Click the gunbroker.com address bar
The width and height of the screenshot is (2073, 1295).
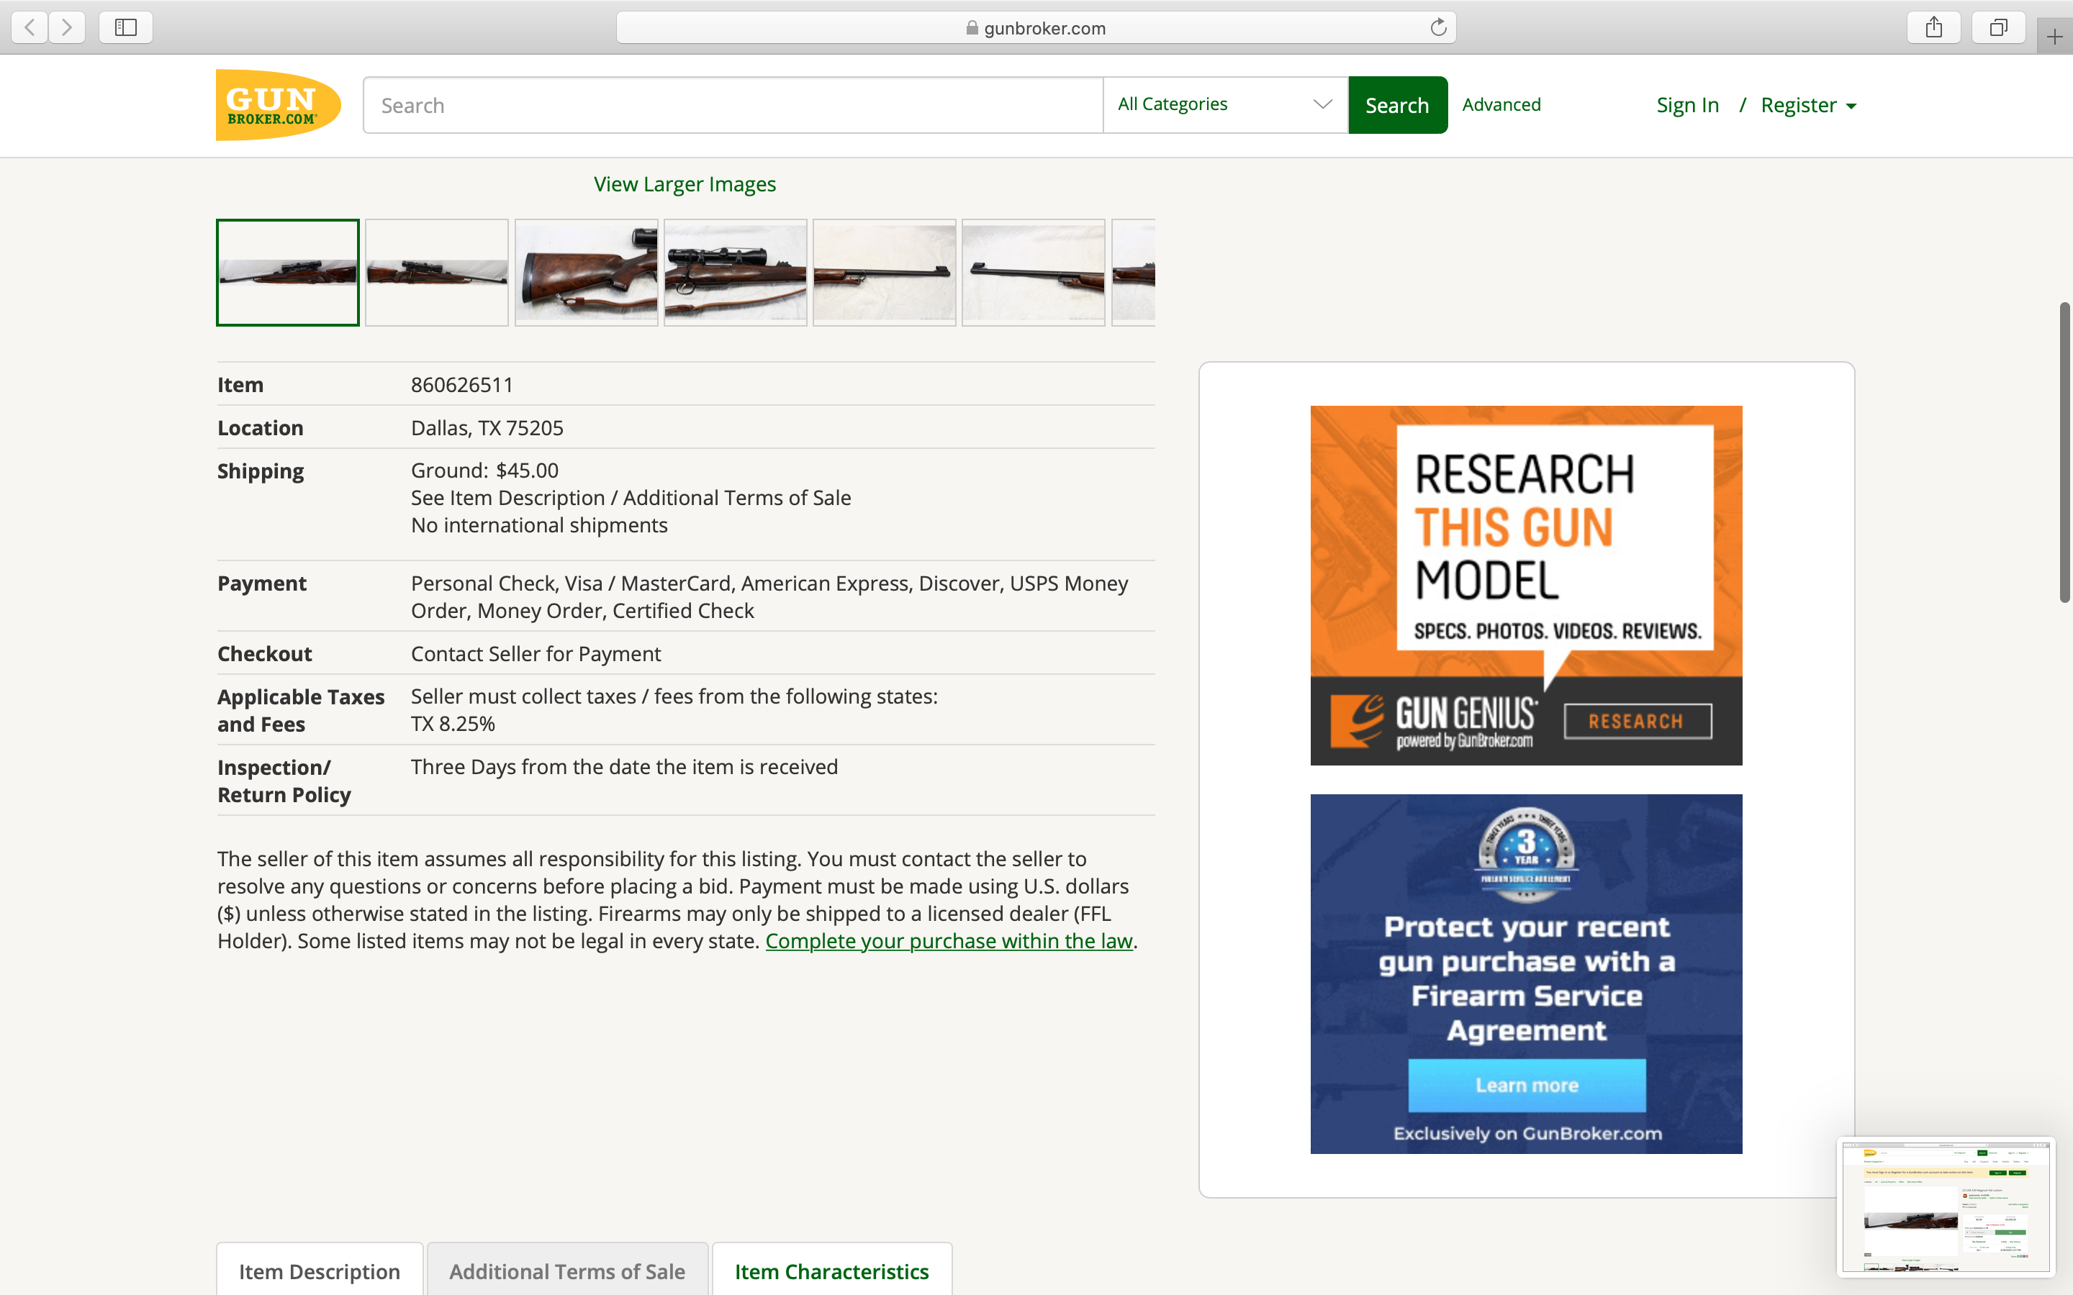pos(1036,27)
